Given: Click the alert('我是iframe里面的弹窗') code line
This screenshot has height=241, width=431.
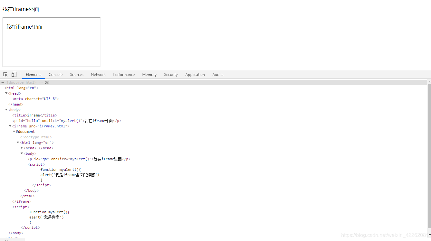Looking at the screenshot, I should click(70, 175).
